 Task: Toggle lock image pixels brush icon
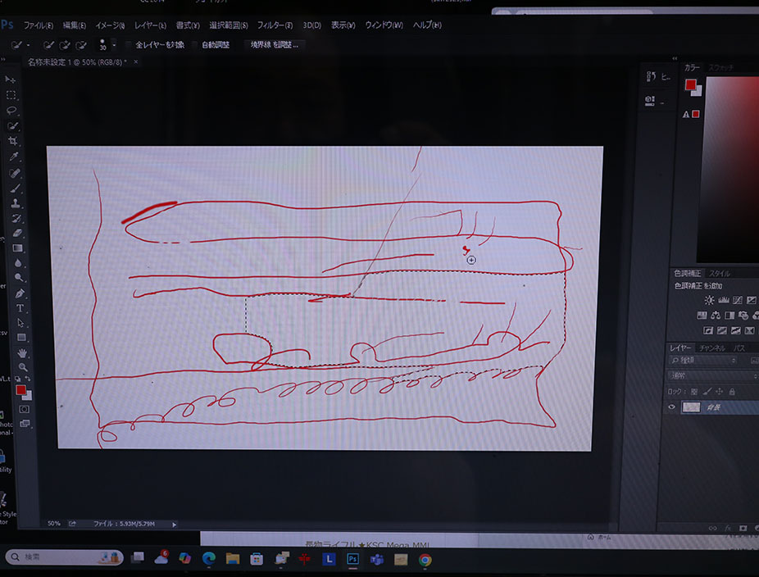[707, 391]
